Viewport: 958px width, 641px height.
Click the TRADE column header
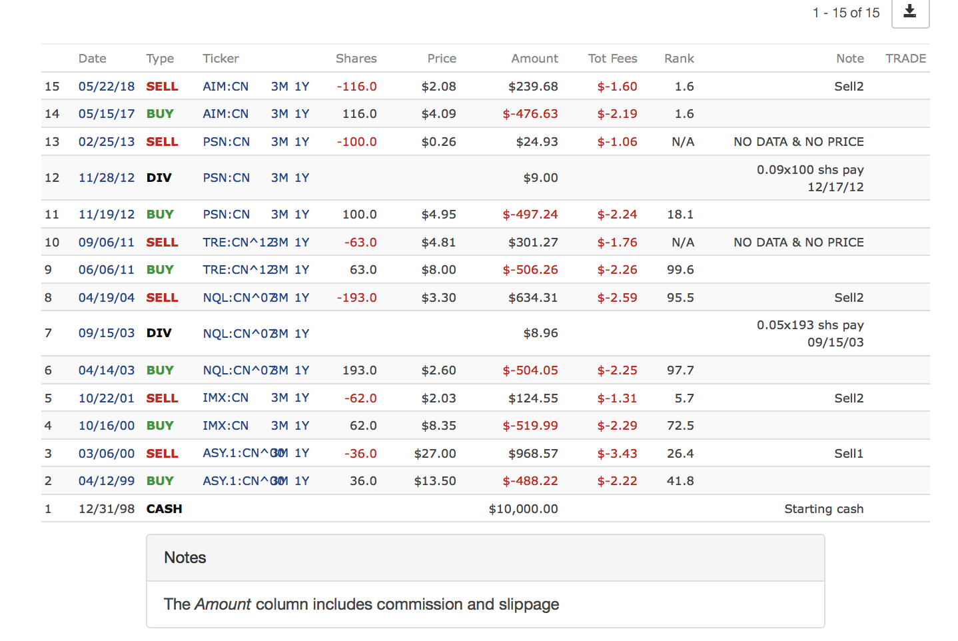pyautogui.click(x=905, y=59)
